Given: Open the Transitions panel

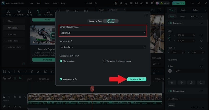Looking at the screenshot, I should tap(48, 13).
